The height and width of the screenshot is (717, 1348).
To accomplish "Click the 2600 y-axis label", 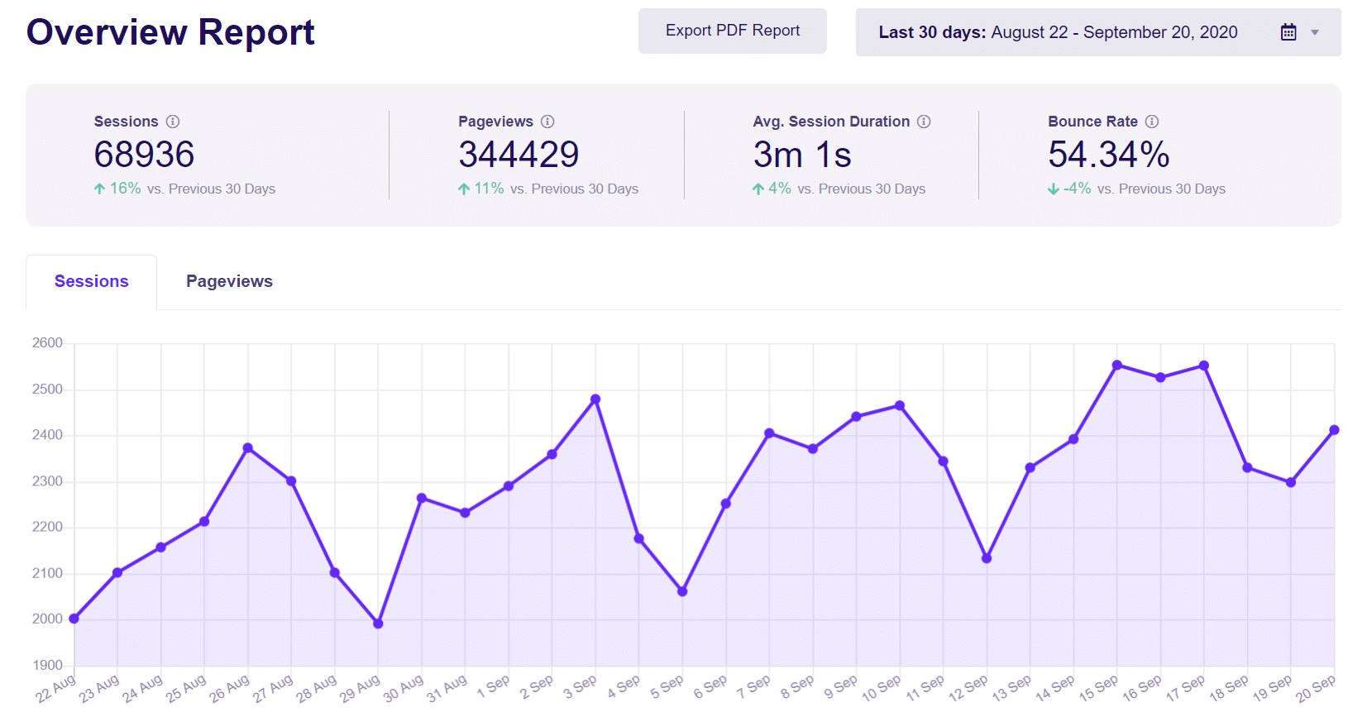I will [47, 343].
